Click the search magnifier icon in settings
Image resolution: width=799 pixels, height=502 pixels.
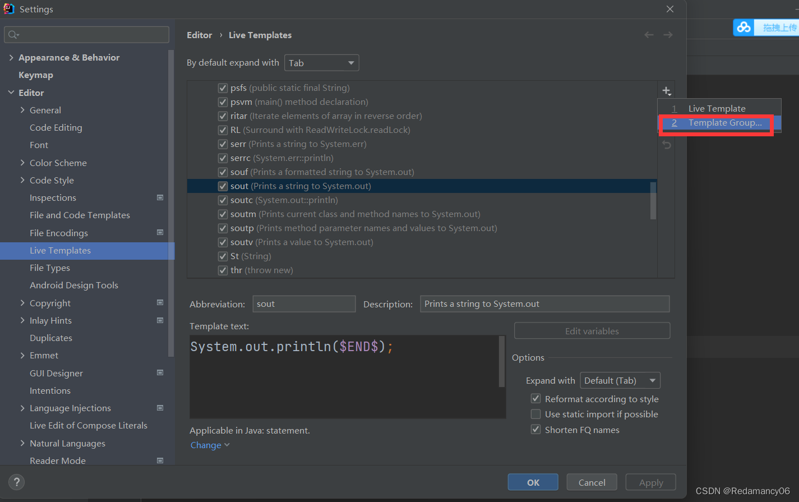pyautogui.click(x=13, y=35)
